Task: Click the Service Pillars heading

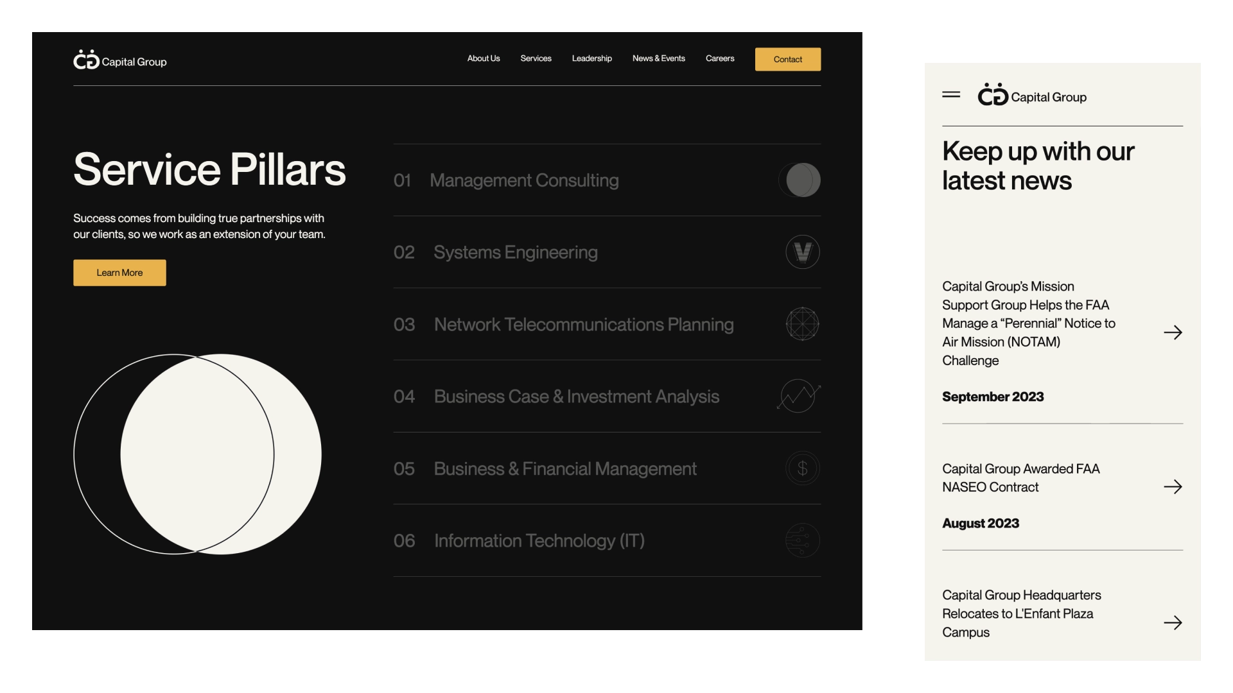Action: coord(209,169)
